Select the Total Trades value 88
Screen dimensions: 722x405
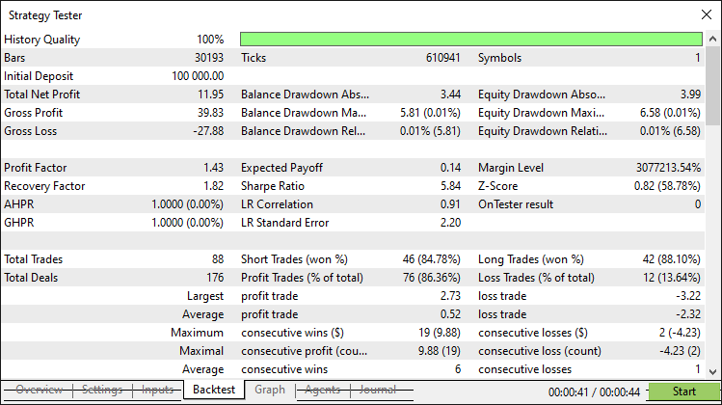(217, 259)
